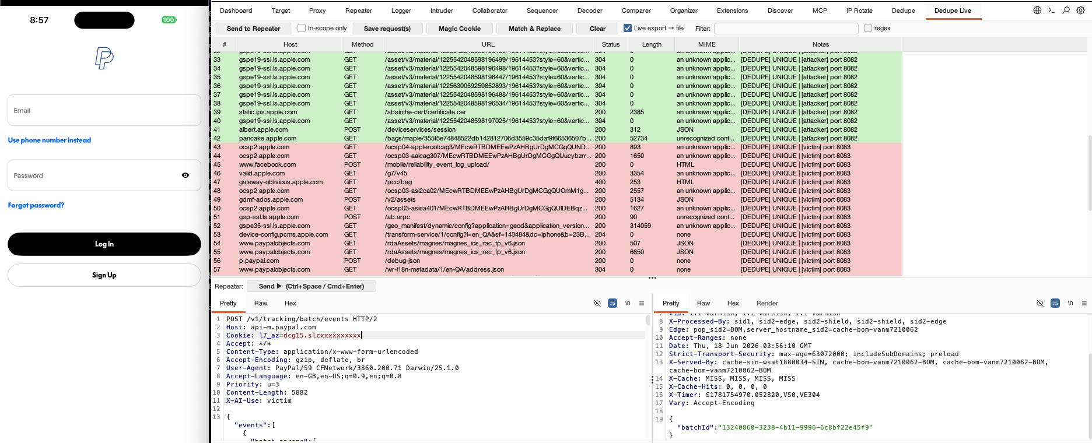The height and width of the screenshot is (443, 1092).
Task: Click the Repeater Send button
Action: point(311,286)
